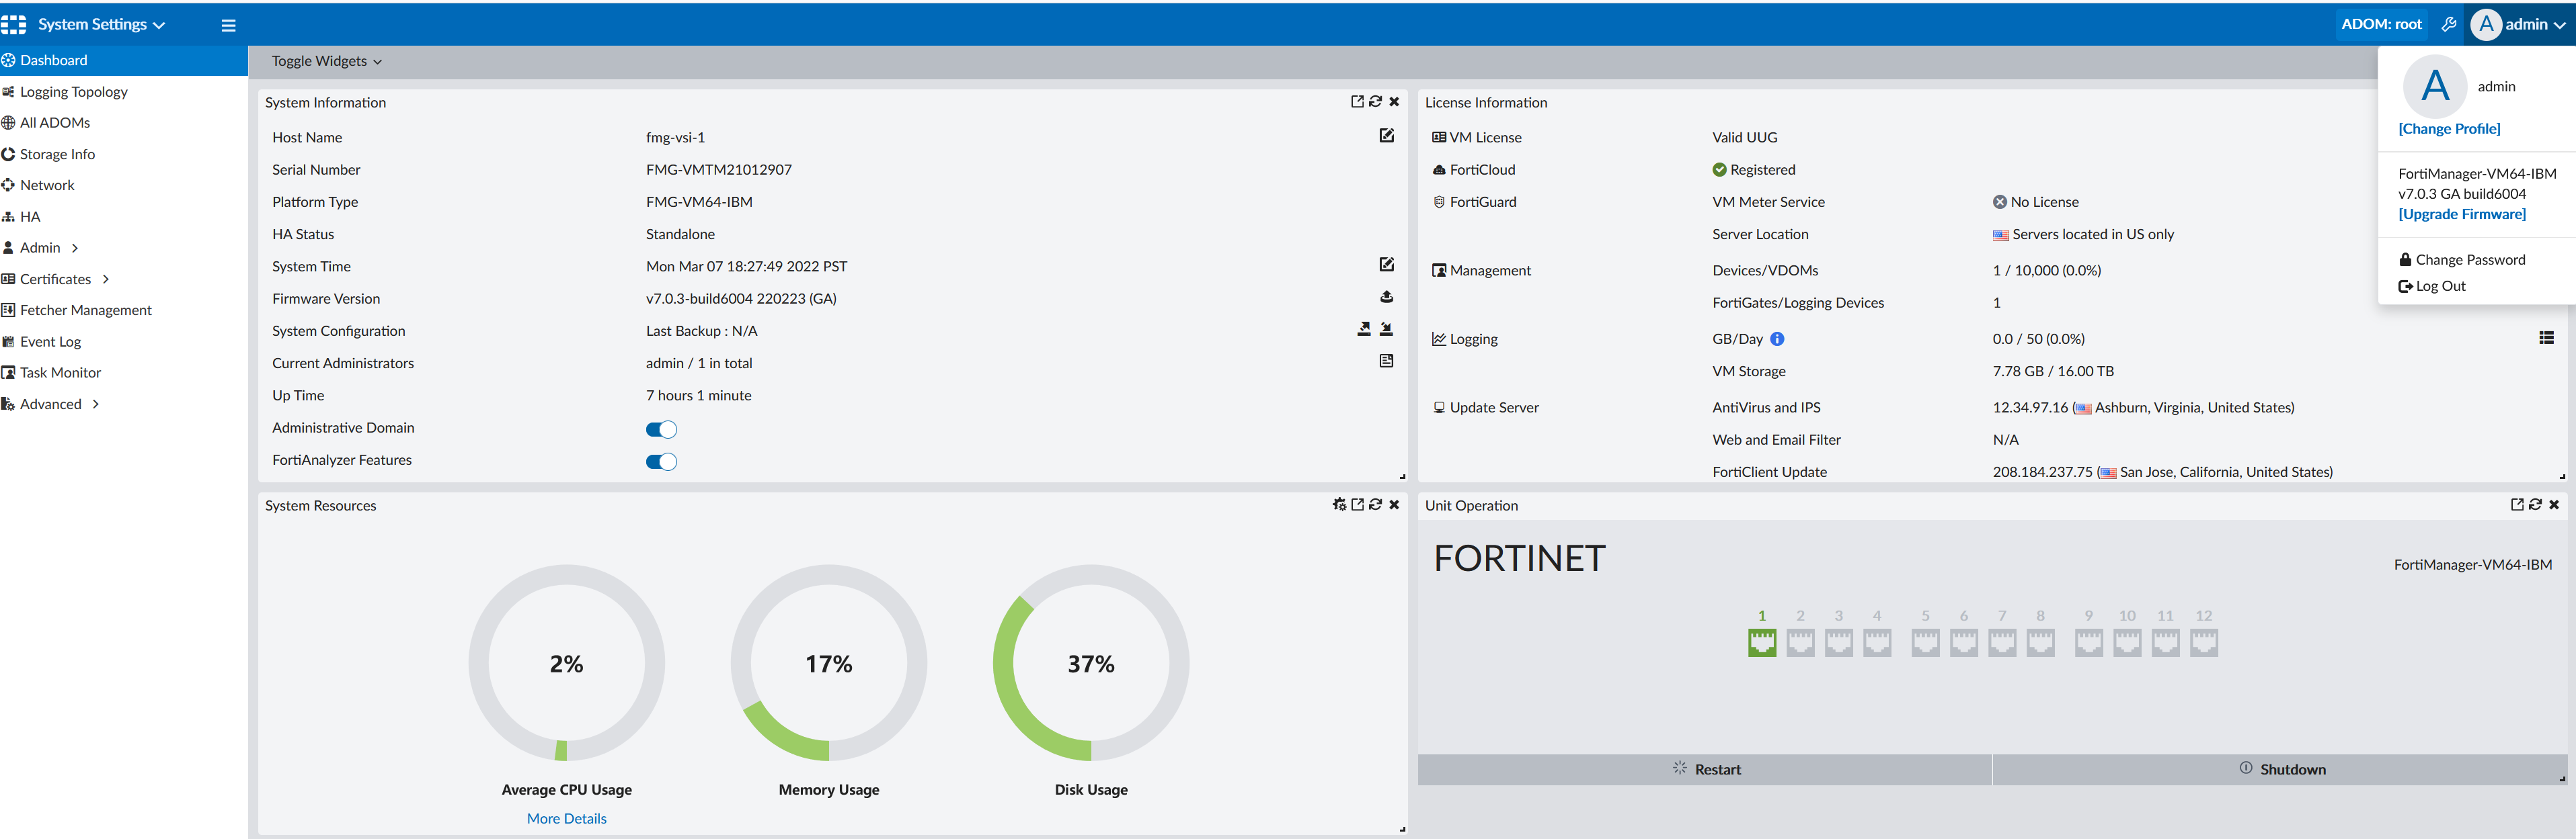Click the upgrade firmware icon beside Firmware Version
Image resolution: width=2576 pixels, height=839 pixels.
coord(1386,297)
